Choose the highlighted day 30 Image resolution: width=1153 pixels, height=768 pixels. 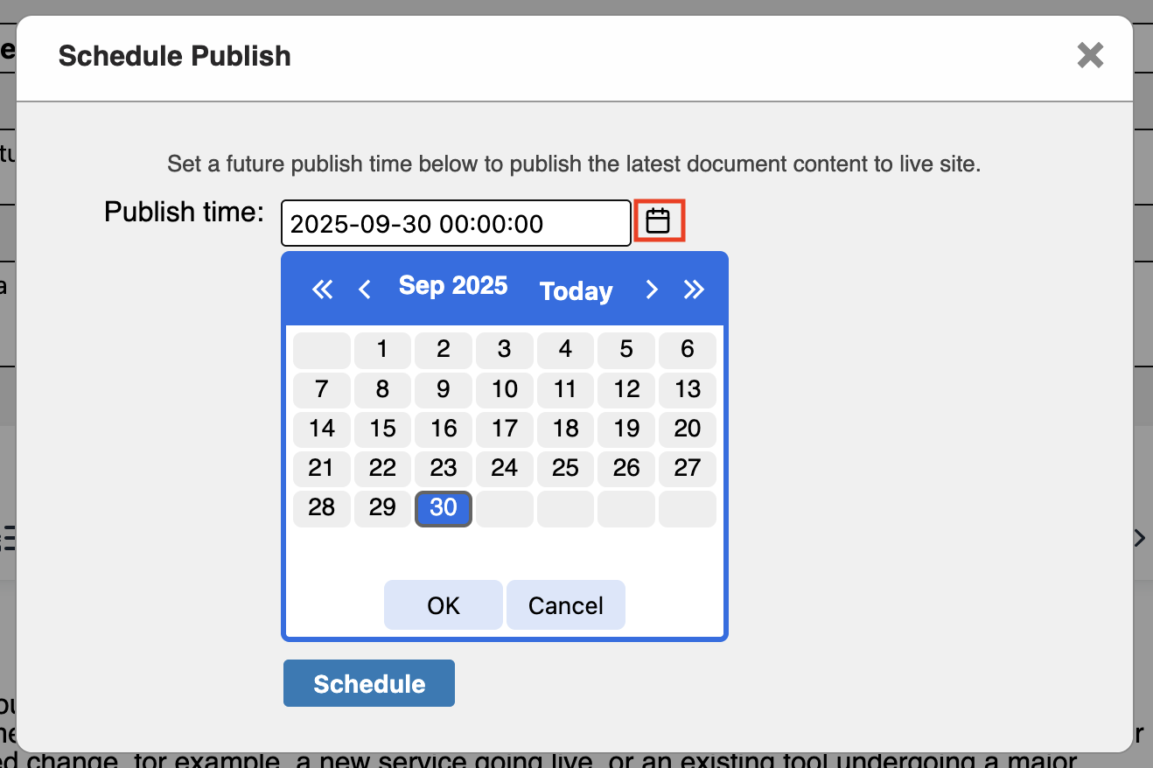(444, 507)
